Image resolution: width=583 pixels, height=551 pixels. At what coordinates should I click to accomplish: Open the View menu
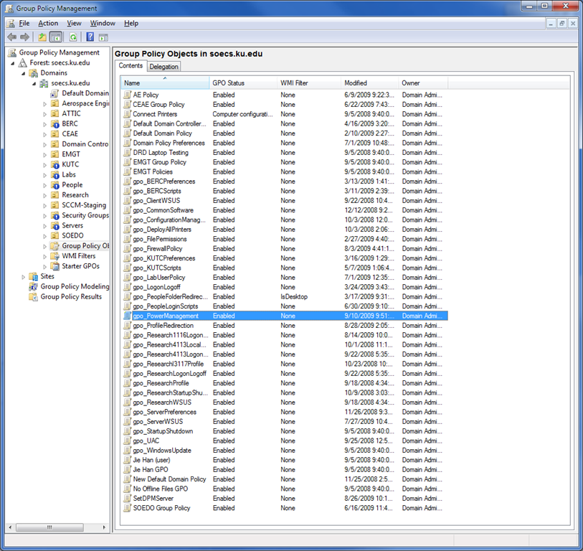coord(74,23)
